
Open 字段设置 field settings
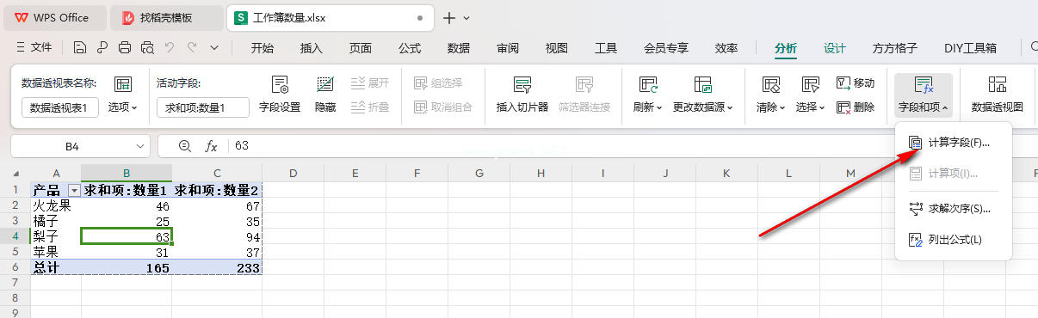[280, 95]
